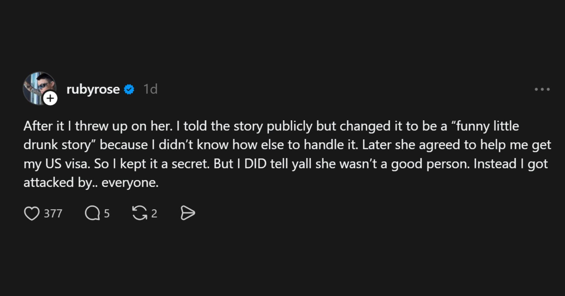The height and width of the screenshot is (296, 565).
Task: Open replies using the comment bubble icon
Action: 92,213
